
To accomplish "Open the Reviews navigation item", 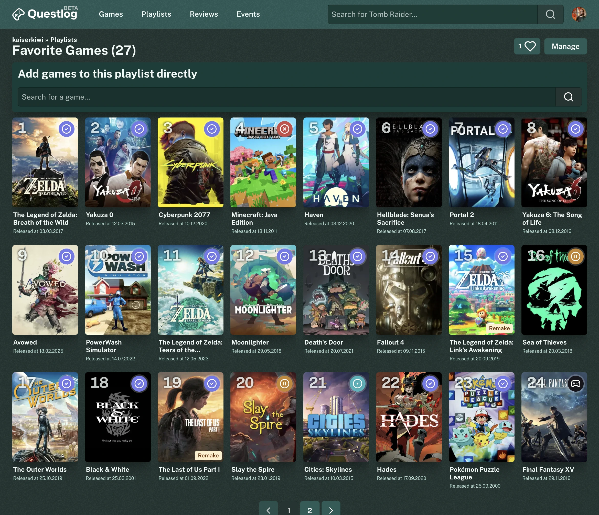I will coord(204,14).
